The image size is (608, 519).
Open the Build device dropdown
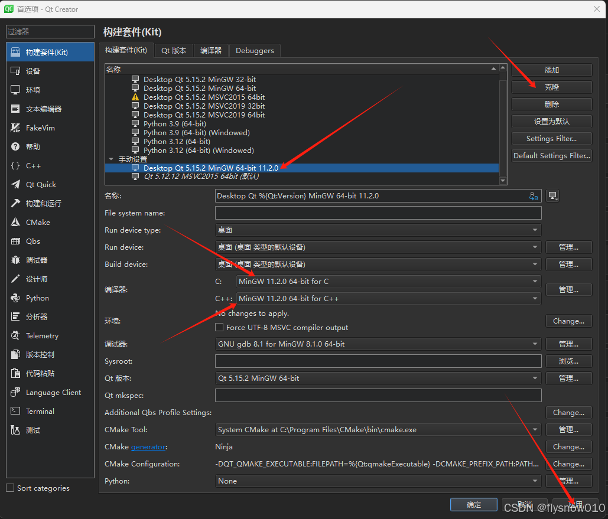[x=378, y=264]
